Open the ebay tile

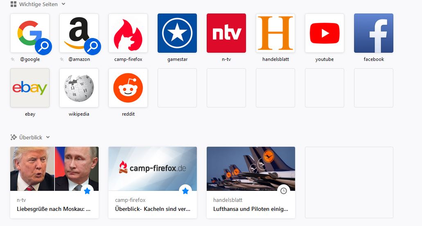[x=30, y=88]
